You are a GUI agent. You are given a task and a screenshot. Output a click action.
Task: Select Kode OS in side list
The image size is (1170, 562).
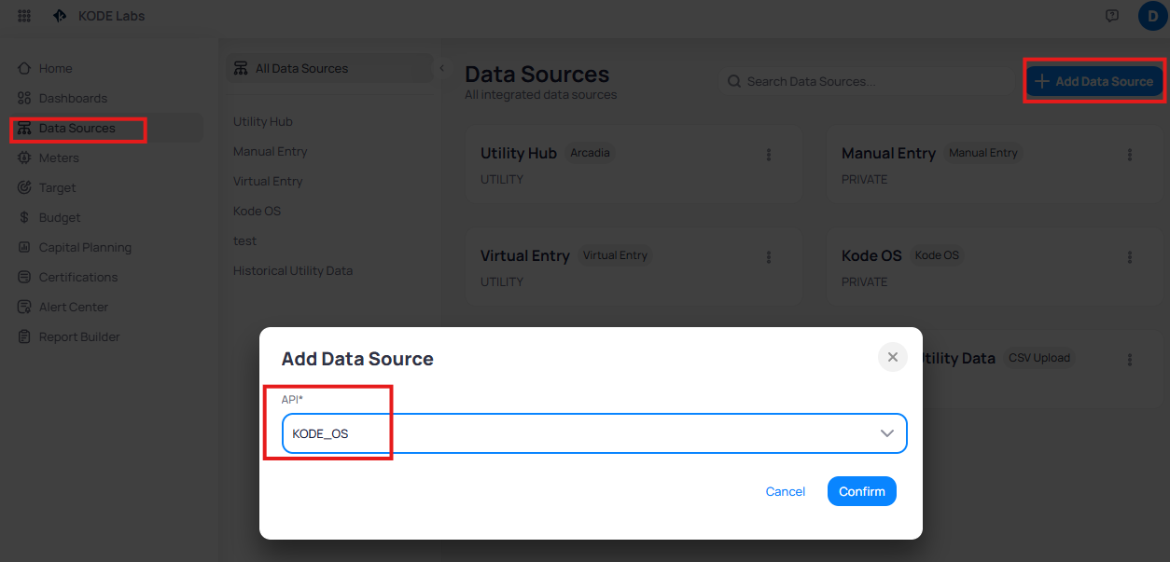[x=257, y=211]
